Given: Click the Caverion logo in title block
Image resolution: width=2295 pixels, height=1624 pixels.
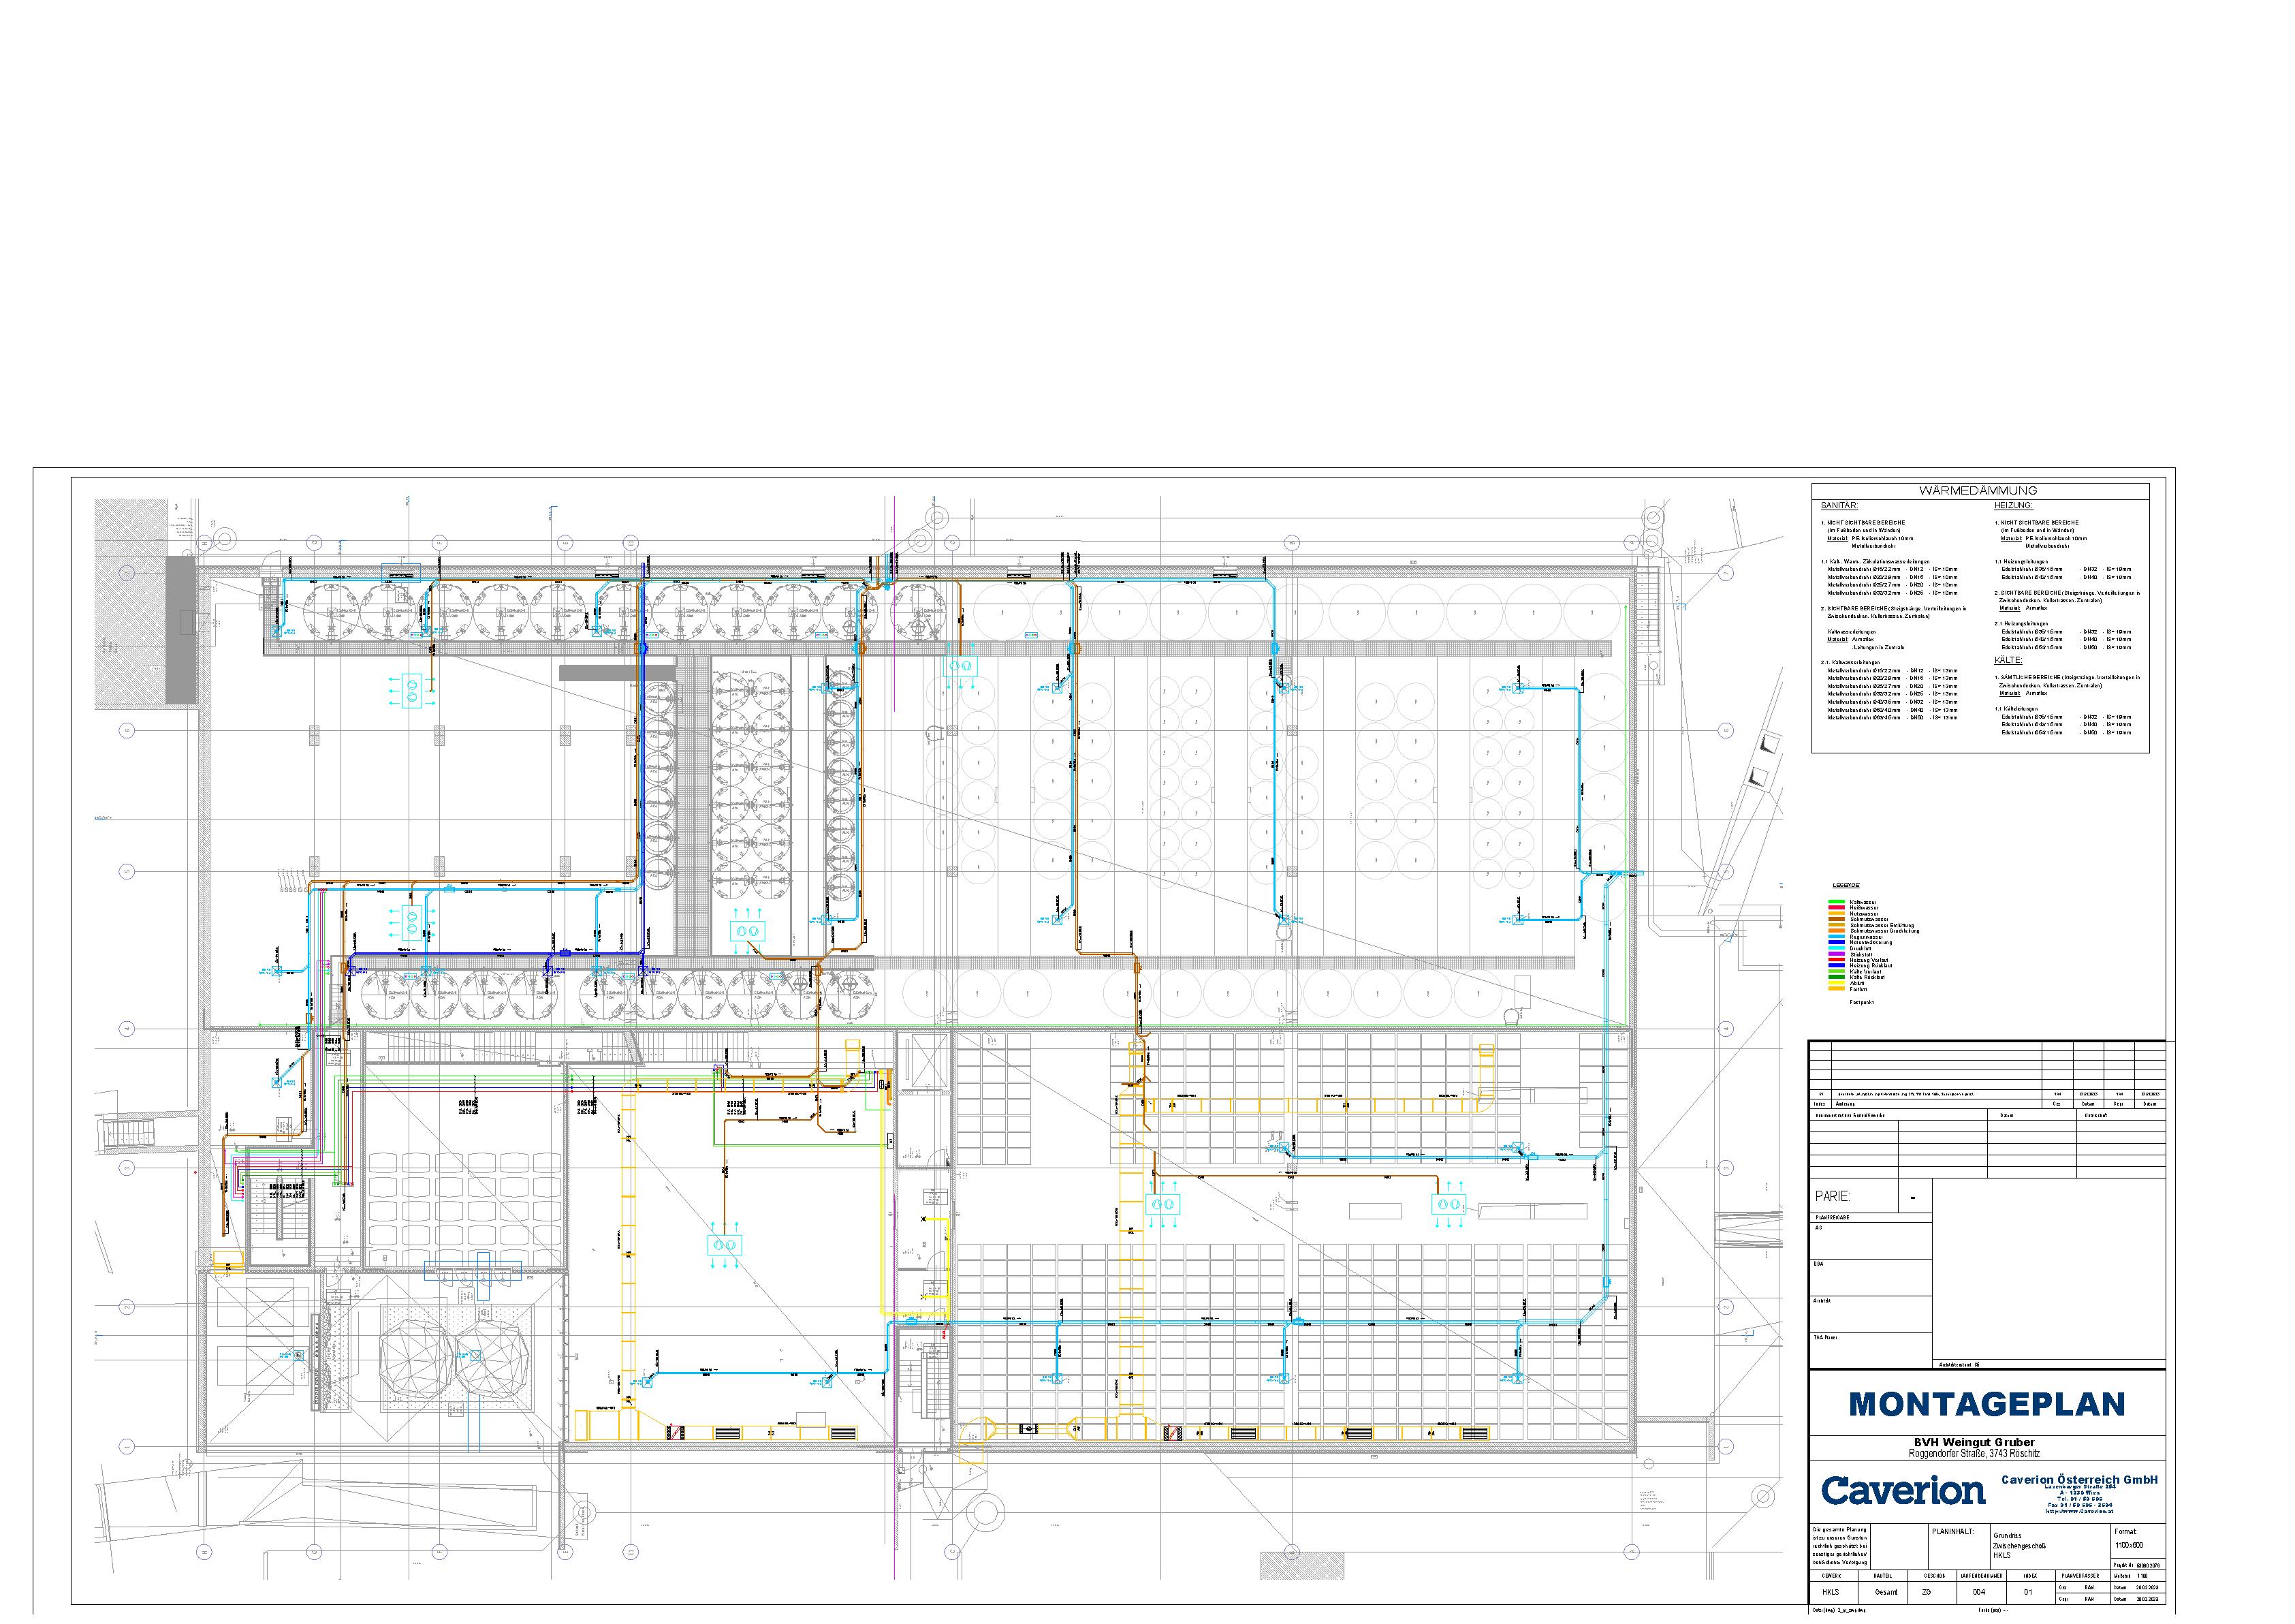Looking at the screenshot, I should click(1903, 1490).
